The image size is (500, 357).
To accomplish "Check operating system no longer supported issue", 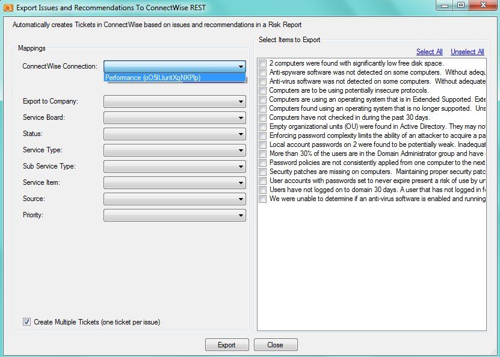I will pyautogui.click(x=262, y=108).
